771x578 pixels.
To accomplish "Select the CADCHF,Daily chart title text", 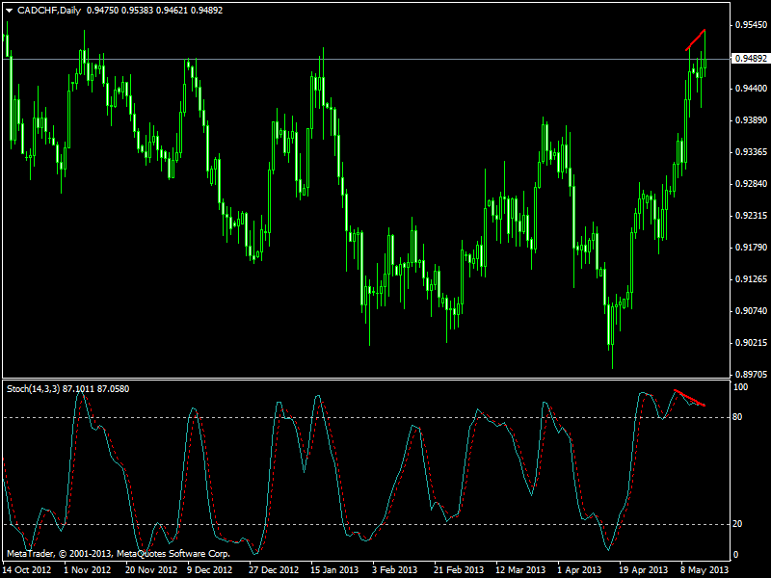I will pyautogui.click(x=49, y=11).
